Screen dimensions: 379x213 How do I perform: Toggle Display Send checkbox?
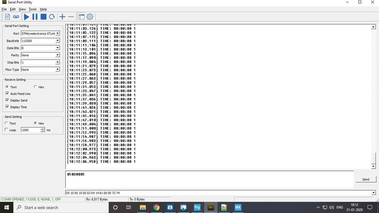[x=7, y=100]
